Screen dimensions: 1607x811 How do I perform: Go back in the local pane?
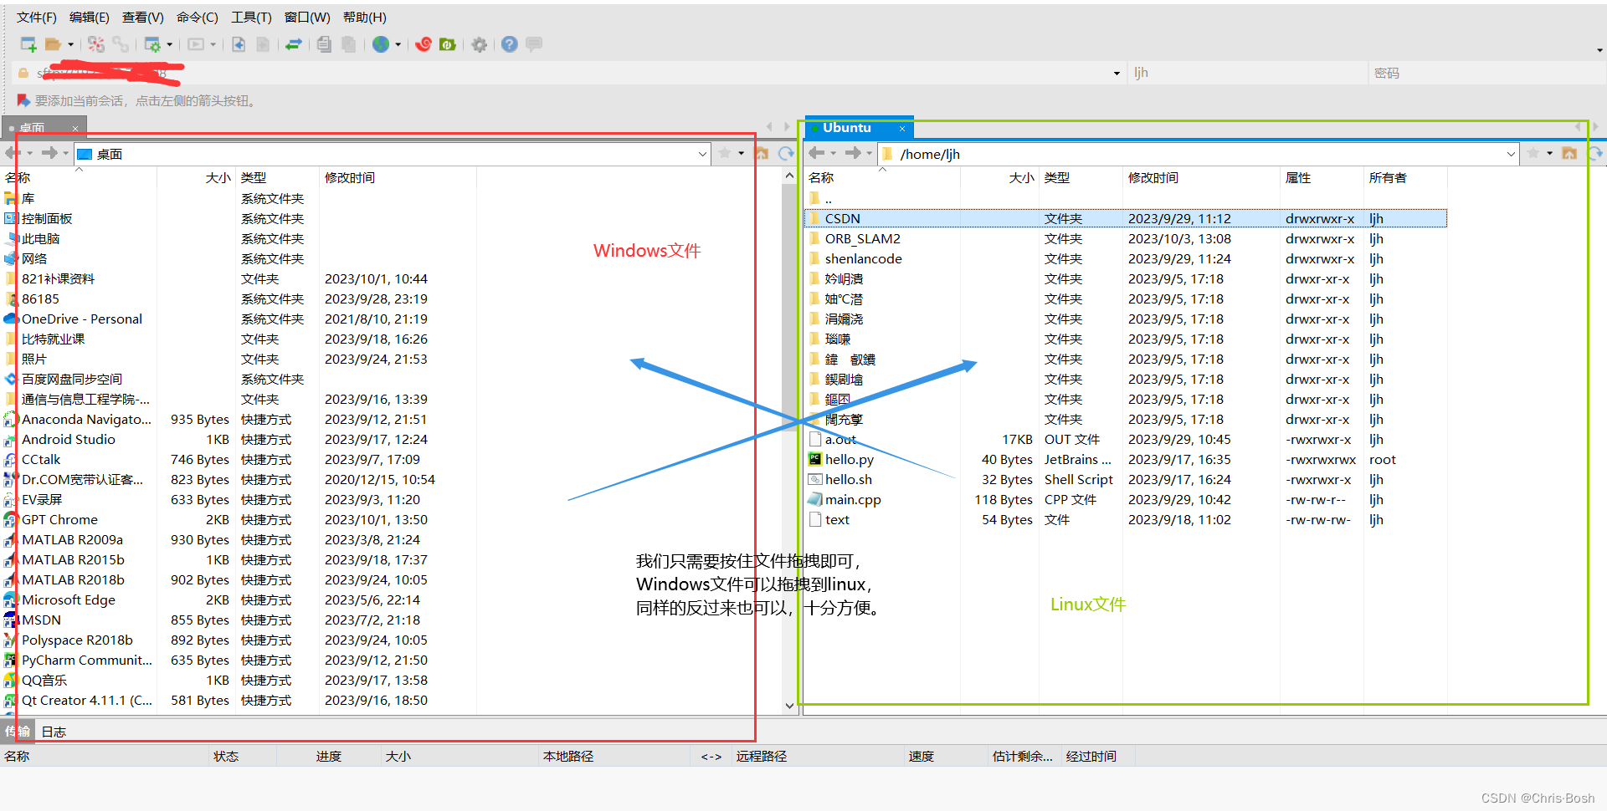pyautogui.click(x=13, y=153)
